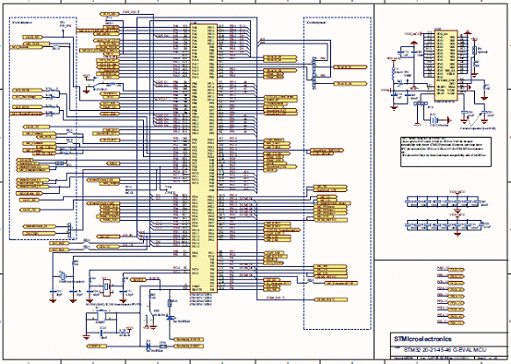Click the boxed design notes text
This screenshot has height=364, width=511.
[446, 152]
